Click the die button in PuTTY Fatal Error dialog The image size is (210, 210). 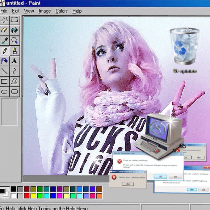tap(128, 184)
